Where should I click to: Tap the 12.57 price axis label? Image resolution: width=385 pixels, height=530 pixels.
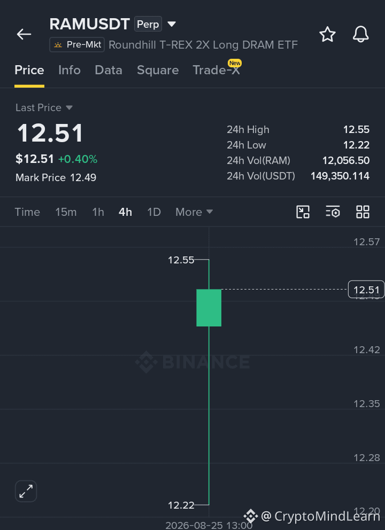click(367, 241)
